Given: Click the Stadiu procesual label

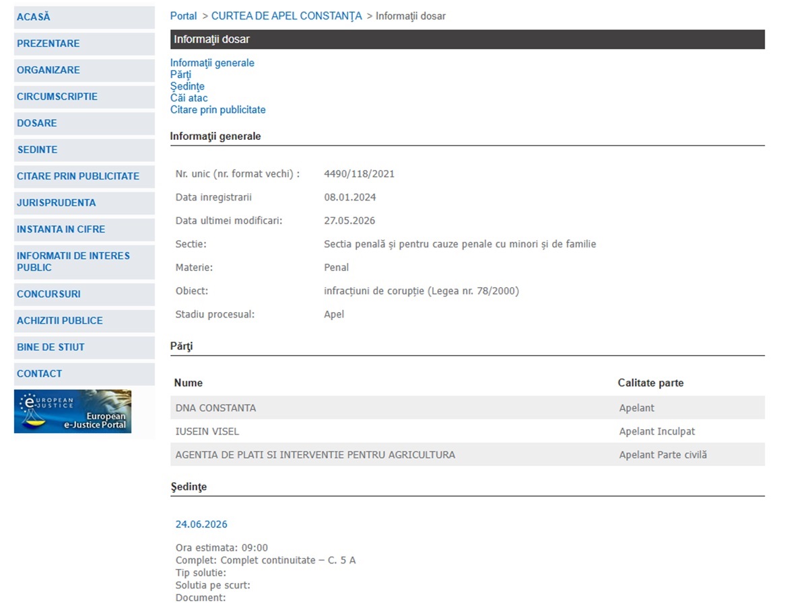Looking at the screenshot, I should [215, 315].
